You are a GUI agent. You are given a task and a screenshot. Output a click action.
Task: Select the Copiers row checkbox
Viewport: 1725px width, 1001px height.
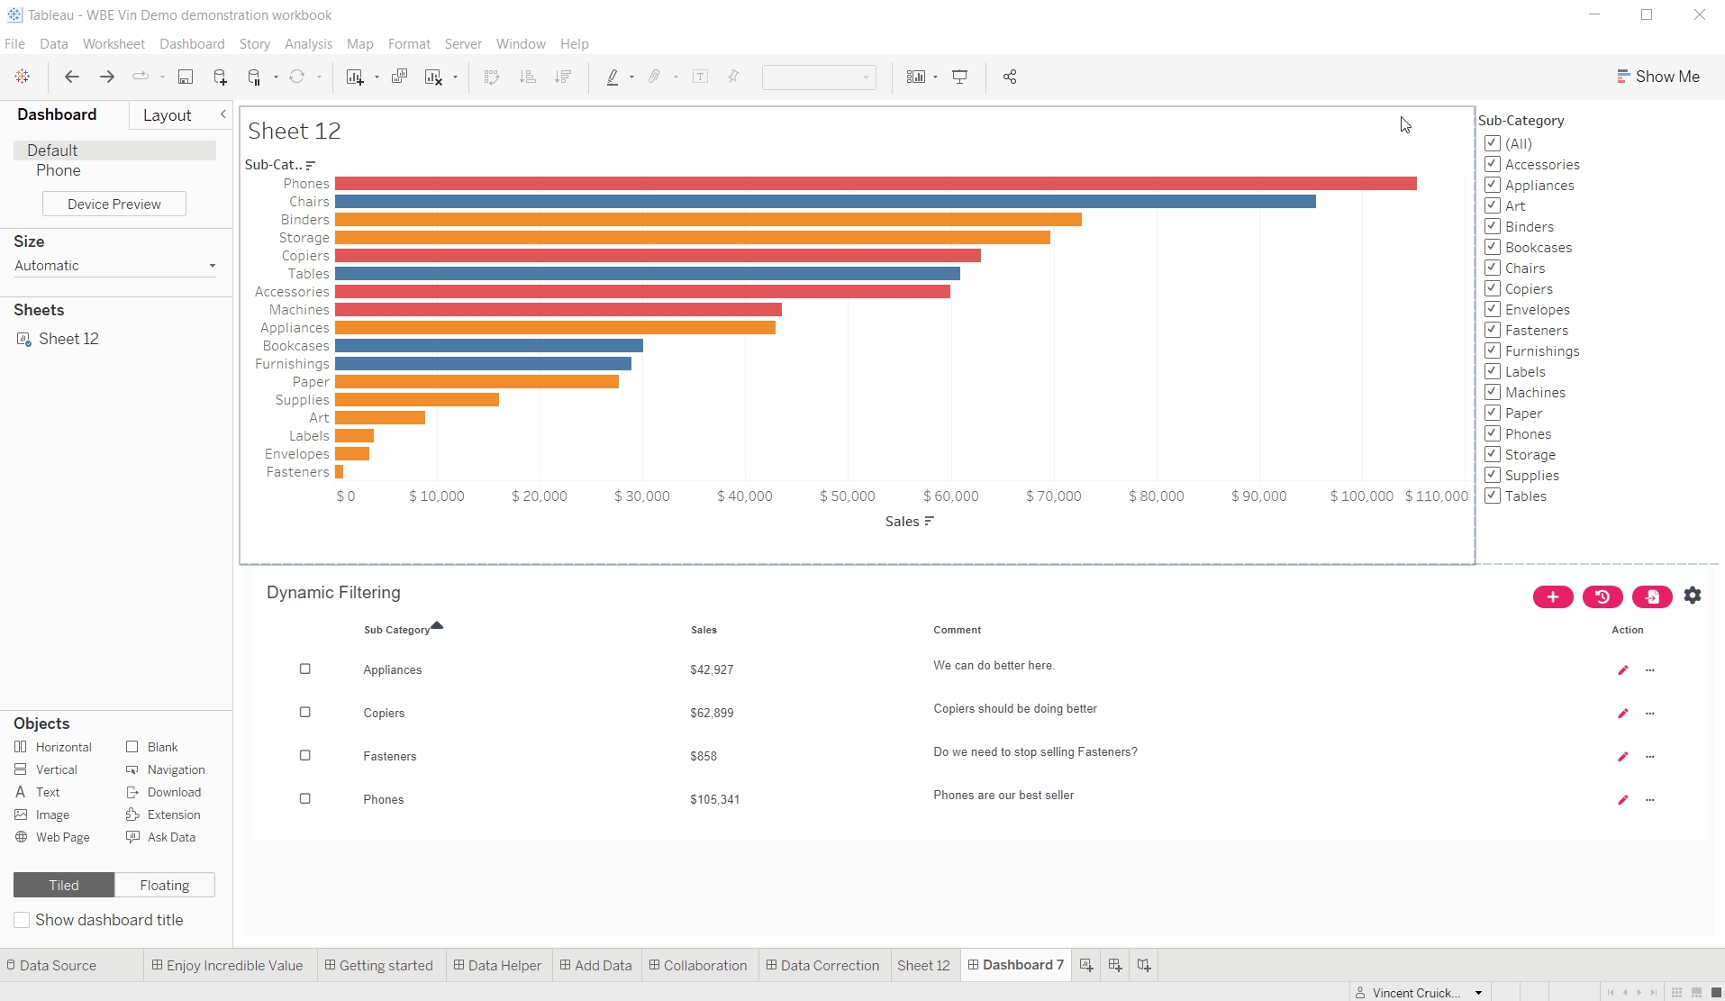tap(304, 713)
